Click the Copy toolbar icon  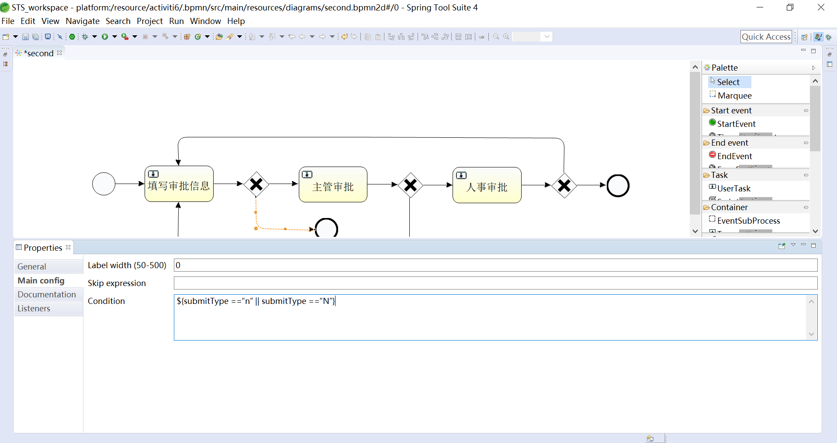click(368, 37)
